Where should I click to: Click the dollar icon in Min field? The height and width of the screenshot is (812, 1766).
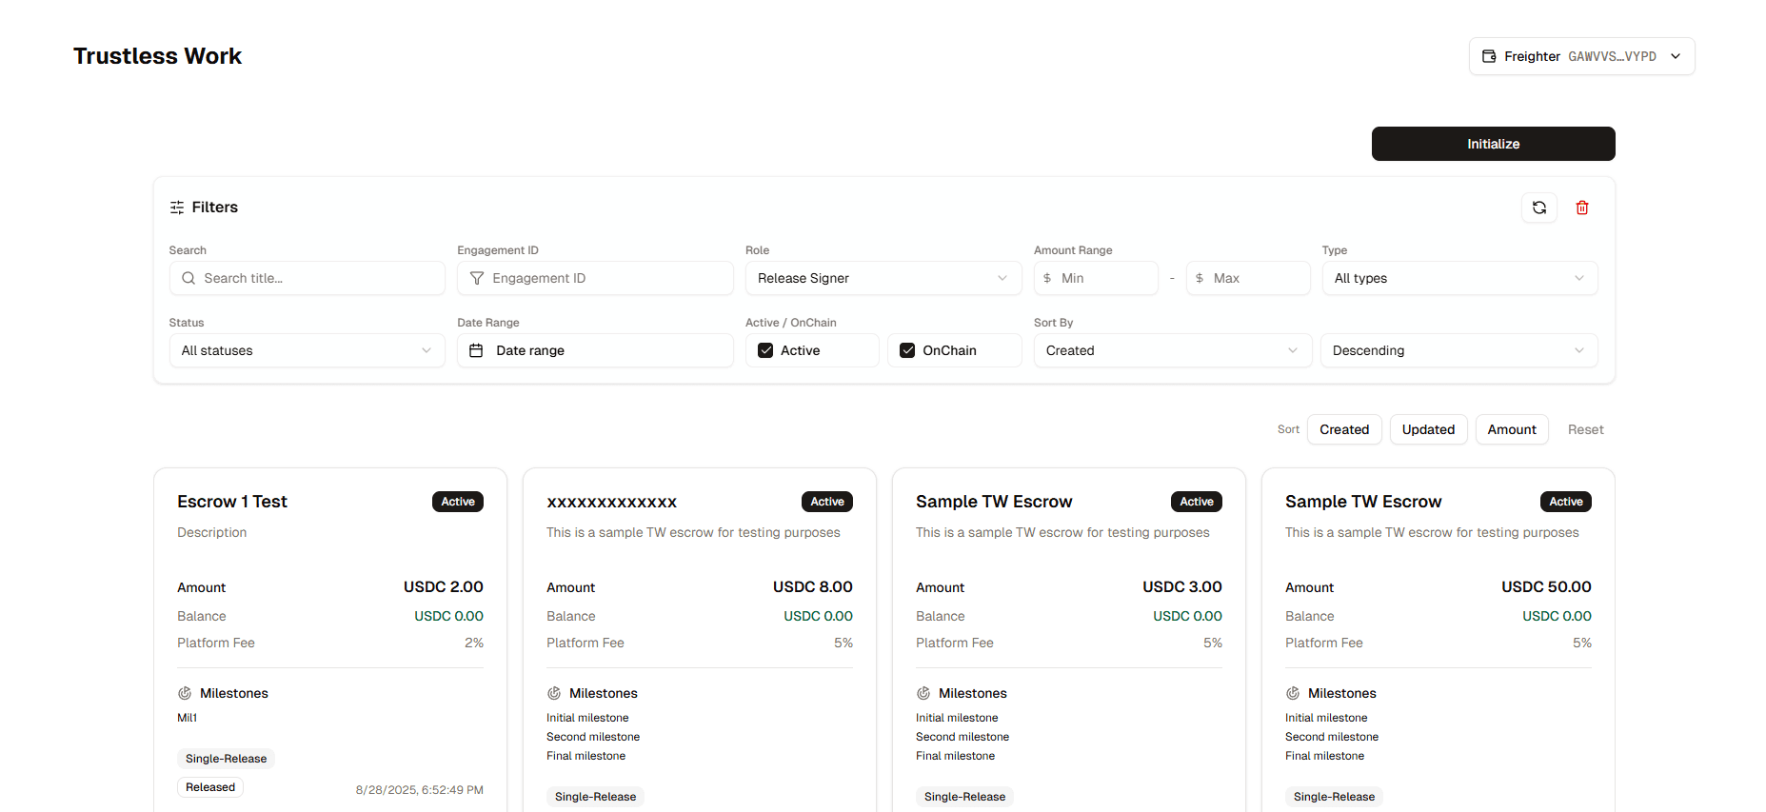point(1047,278)
